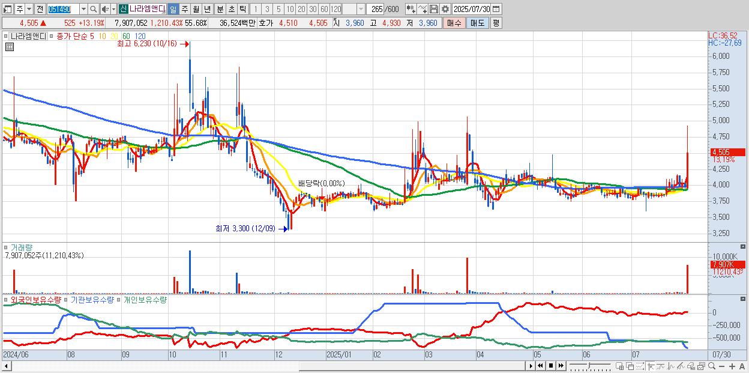Click the 매수 buy button
The image size is (749, 373).
click(x=454, y=23)
